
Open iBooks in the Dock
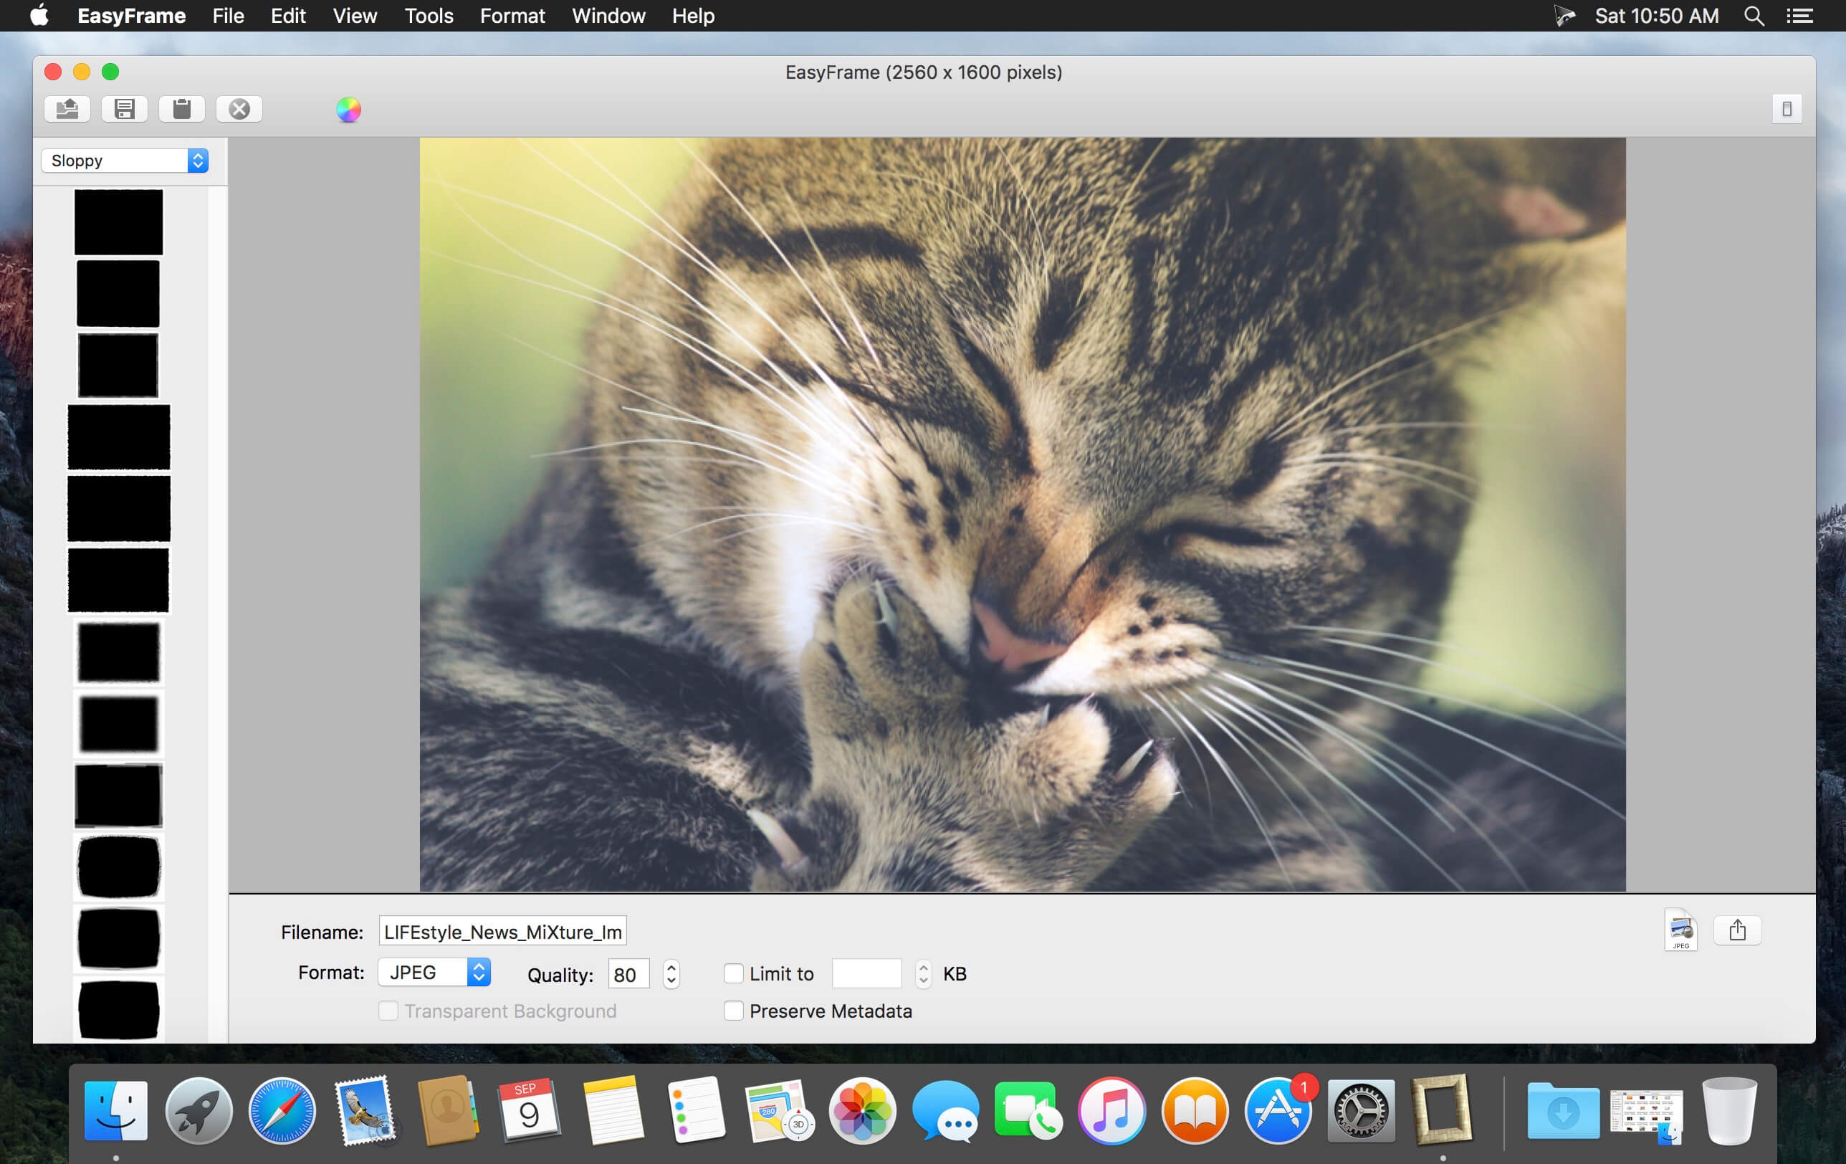point(1195,1110)
